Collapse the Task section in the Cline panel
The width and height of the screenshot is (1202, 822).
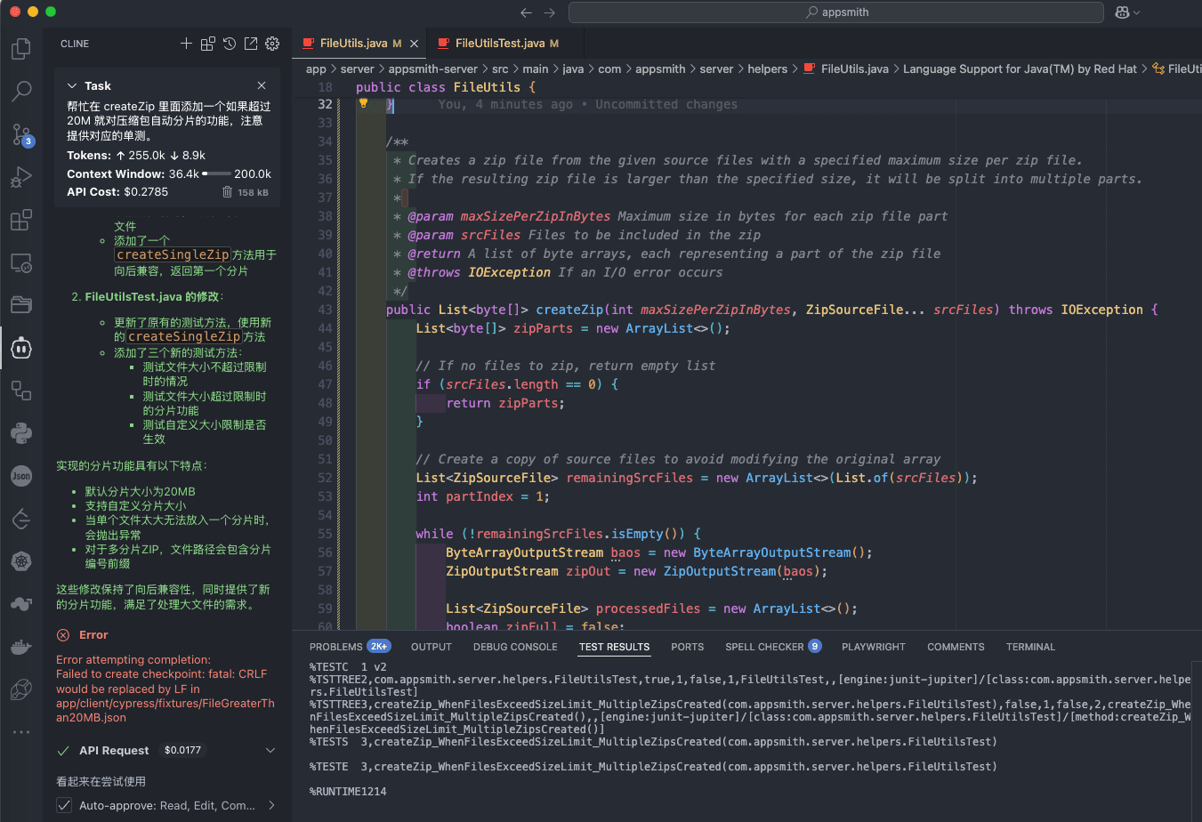tap(73, 85)
